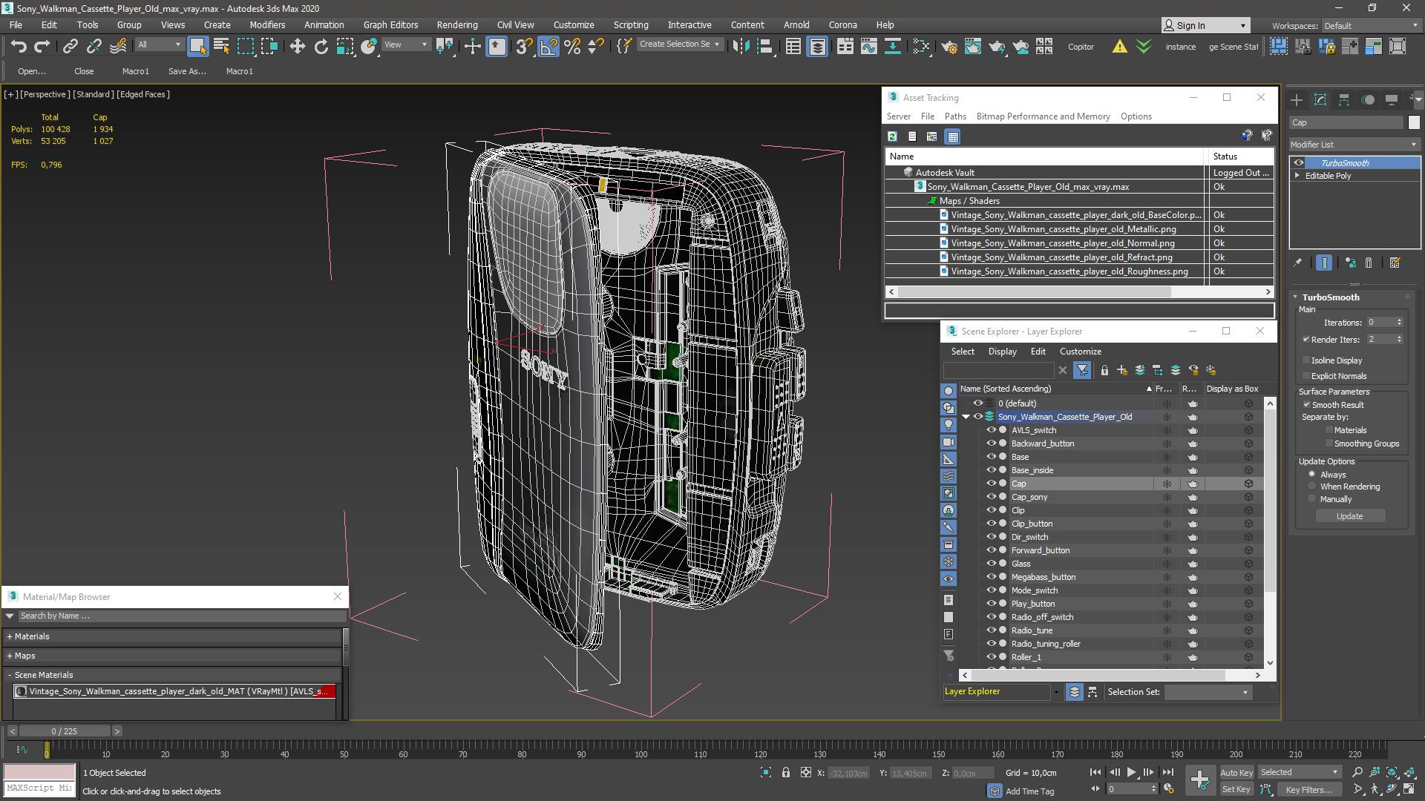Click Selection Lock toggle in status bar

(785, 772)
